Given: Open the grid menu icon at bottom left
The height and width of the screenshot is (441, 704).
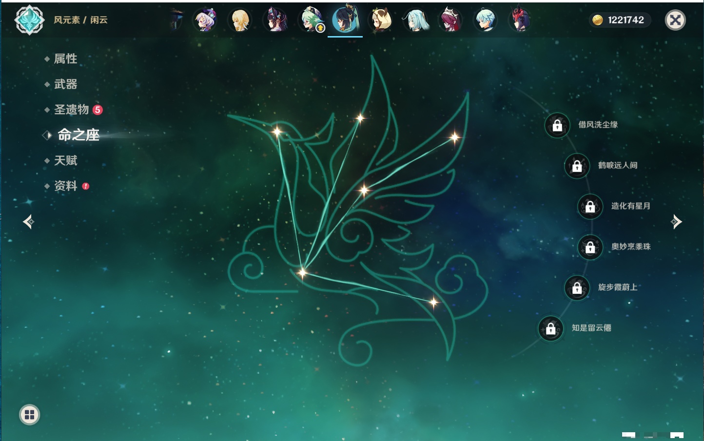Looking at the screenshot, I should tap(29, 415).
